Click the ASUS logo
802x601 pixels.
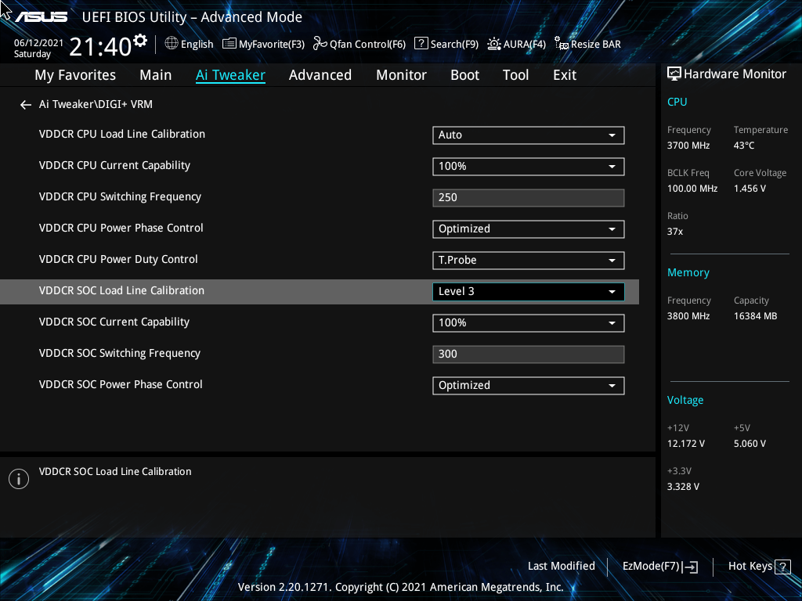(41, 17)
